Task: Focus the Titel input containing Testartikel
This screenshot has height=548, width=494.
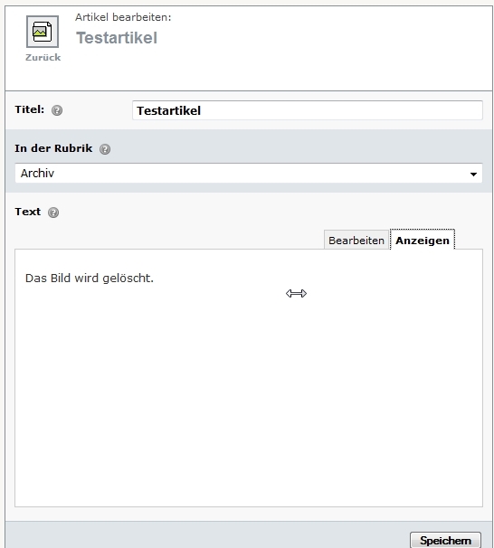Action: tap(308, 110)
